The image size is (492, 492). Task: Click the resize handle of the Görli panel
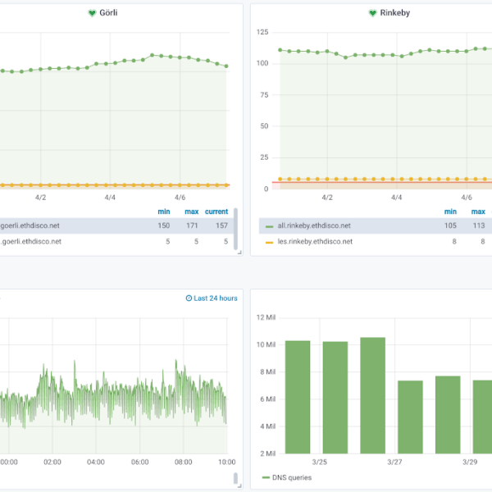(x=239, y=252)
